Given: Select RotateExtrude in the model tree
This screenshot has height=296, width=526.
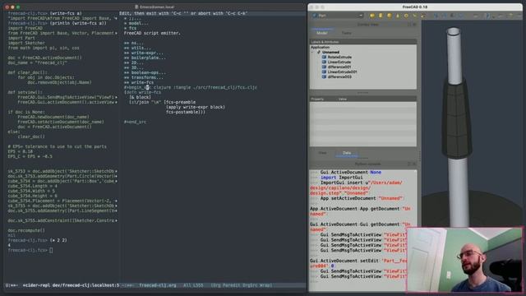Looking at the screenshot, I should click(339, 57).
